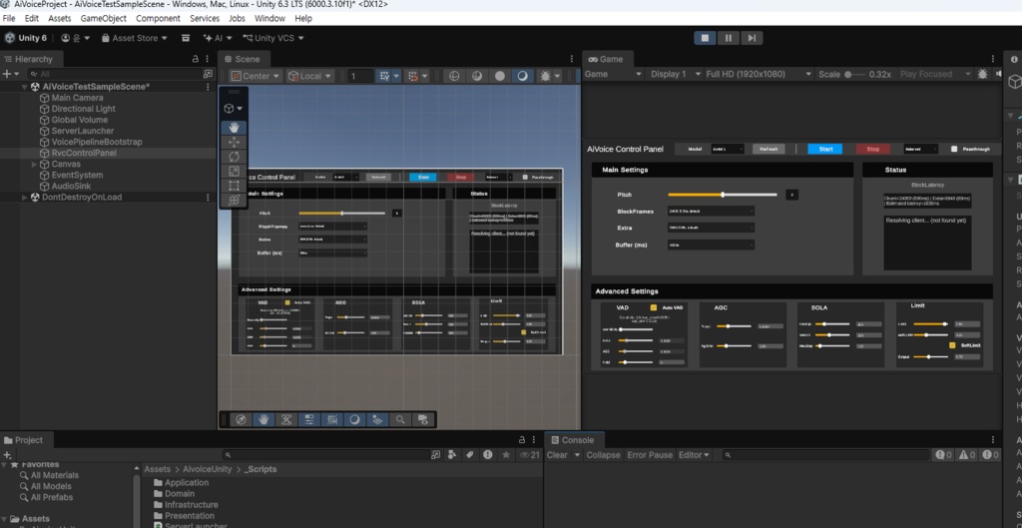Screen dimensions: 1022x528
Task: Open the Asset Store dropdown
Action: tap(135, 38)
